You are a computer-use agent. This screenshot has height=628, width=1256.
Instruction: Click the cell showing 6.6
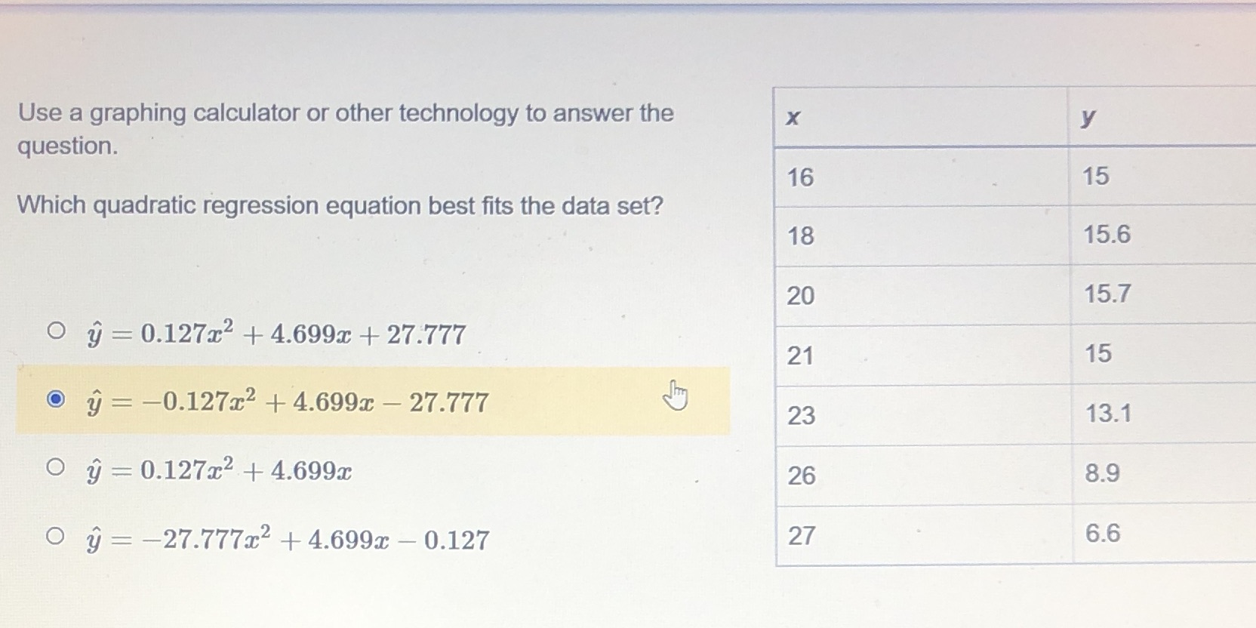pyautogui.click(x=1102, y=534)
